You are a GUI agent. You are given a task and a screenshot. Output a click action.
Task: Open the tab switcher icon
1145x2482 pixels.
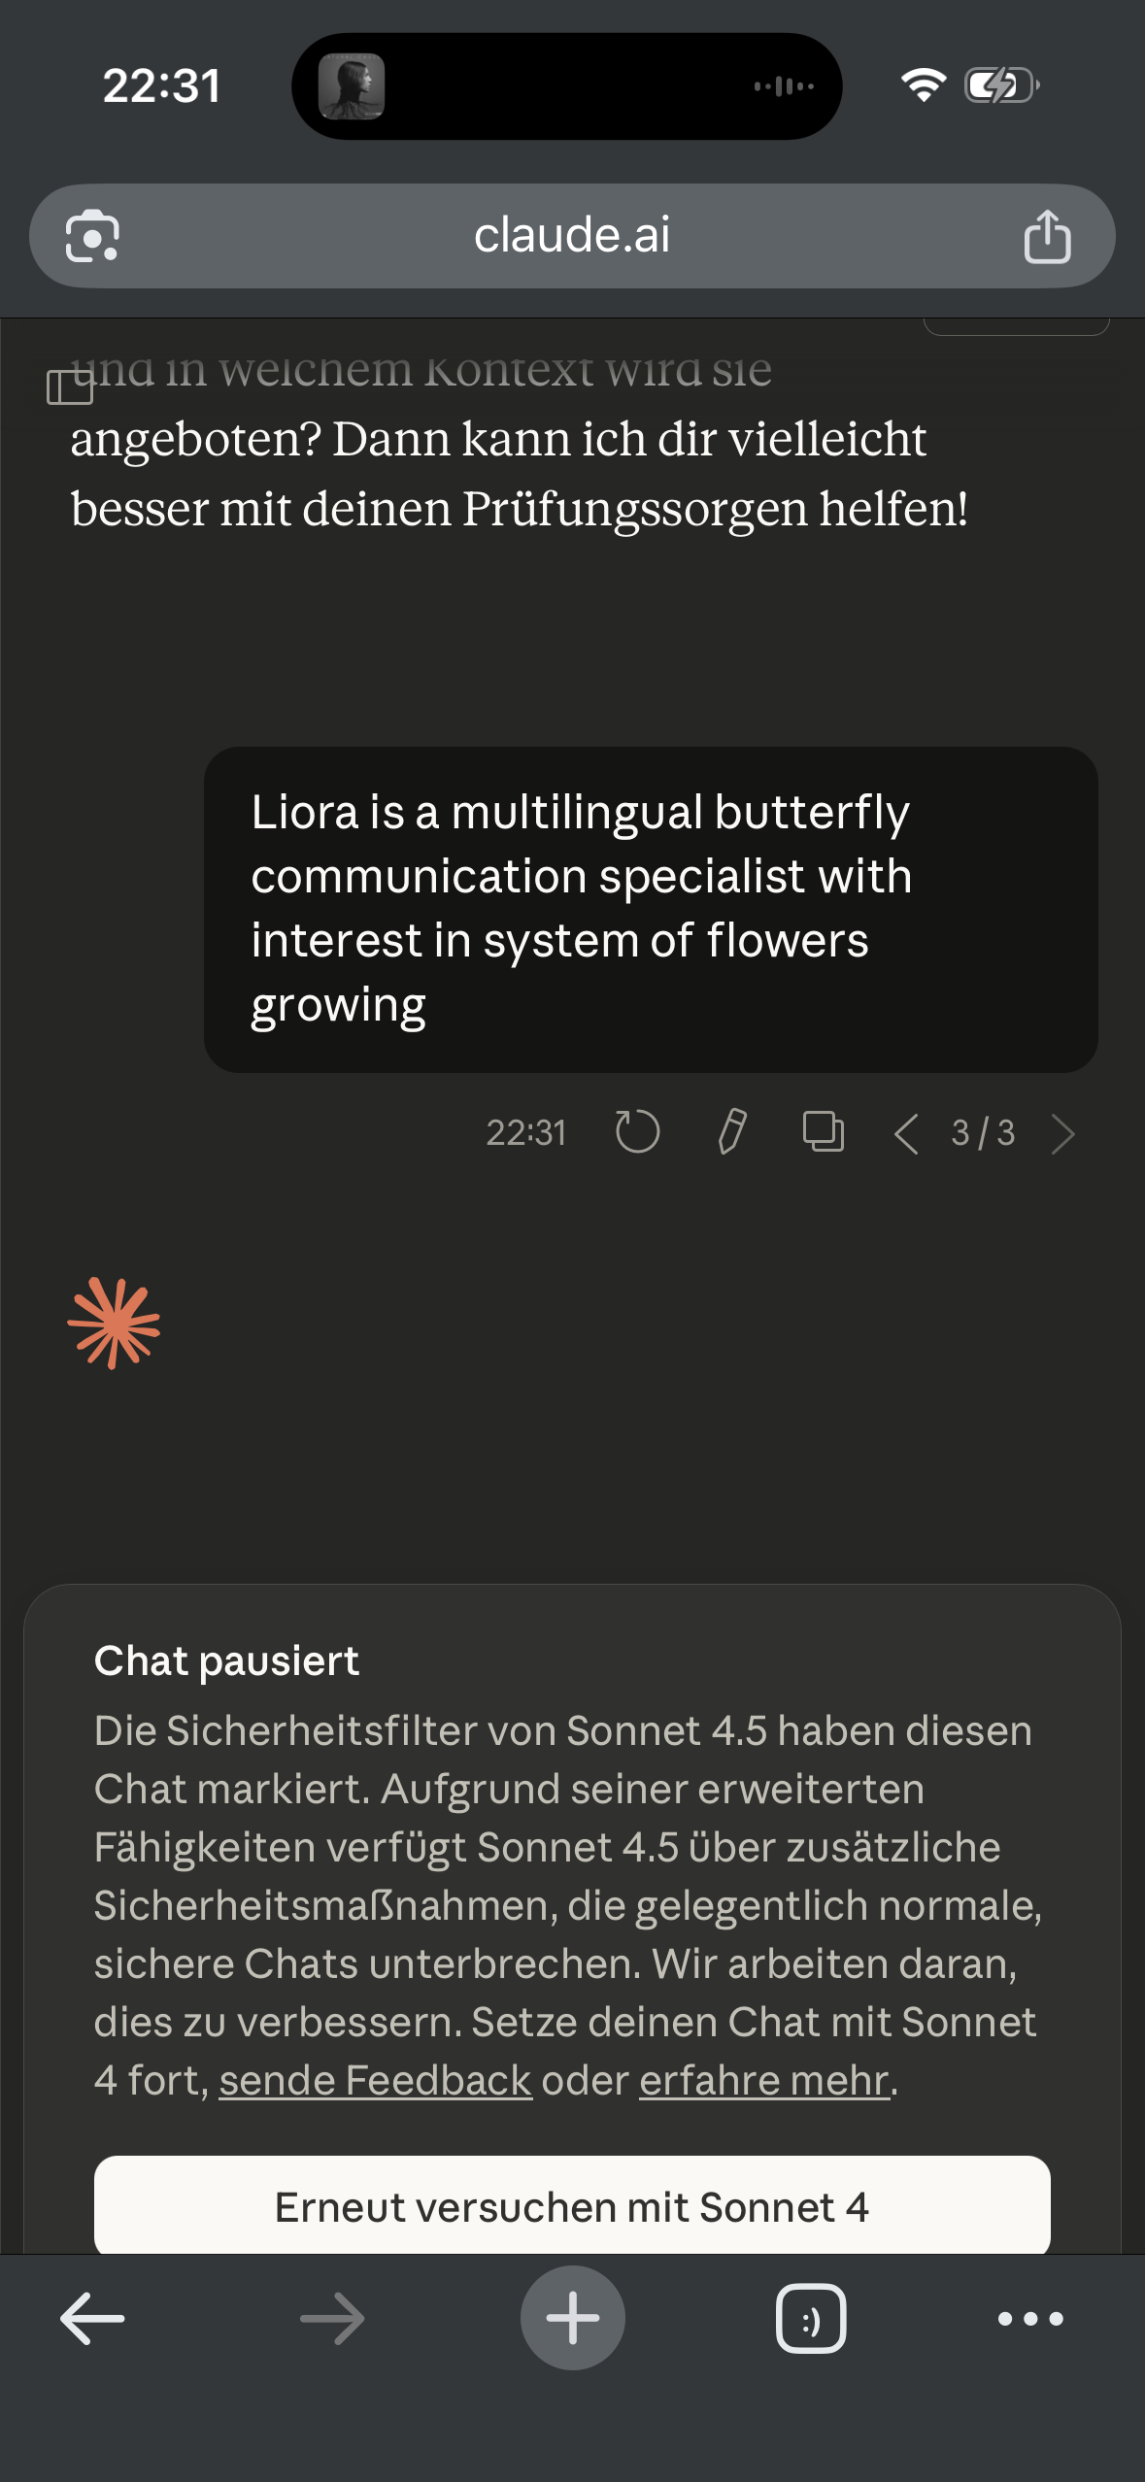[811, 2319]
